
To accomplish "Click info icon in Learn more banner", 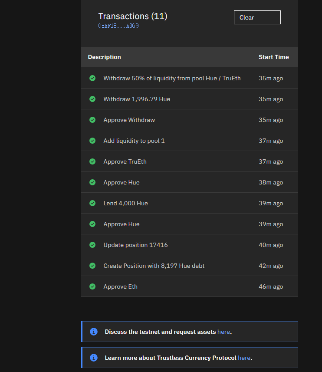I will coord(94,358).
